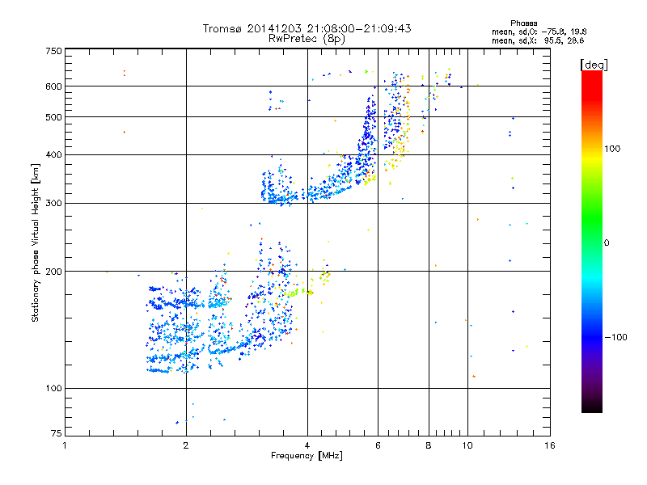This screenshot has height=485, width=647.
Task: Click the y-axis '300' tick label
Action: click(x=53, y=203)
